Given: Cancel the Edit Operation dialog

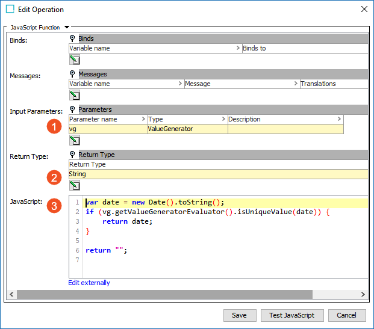Looking at the screenshot, I should pyautogui.click(x=346, y=315).
